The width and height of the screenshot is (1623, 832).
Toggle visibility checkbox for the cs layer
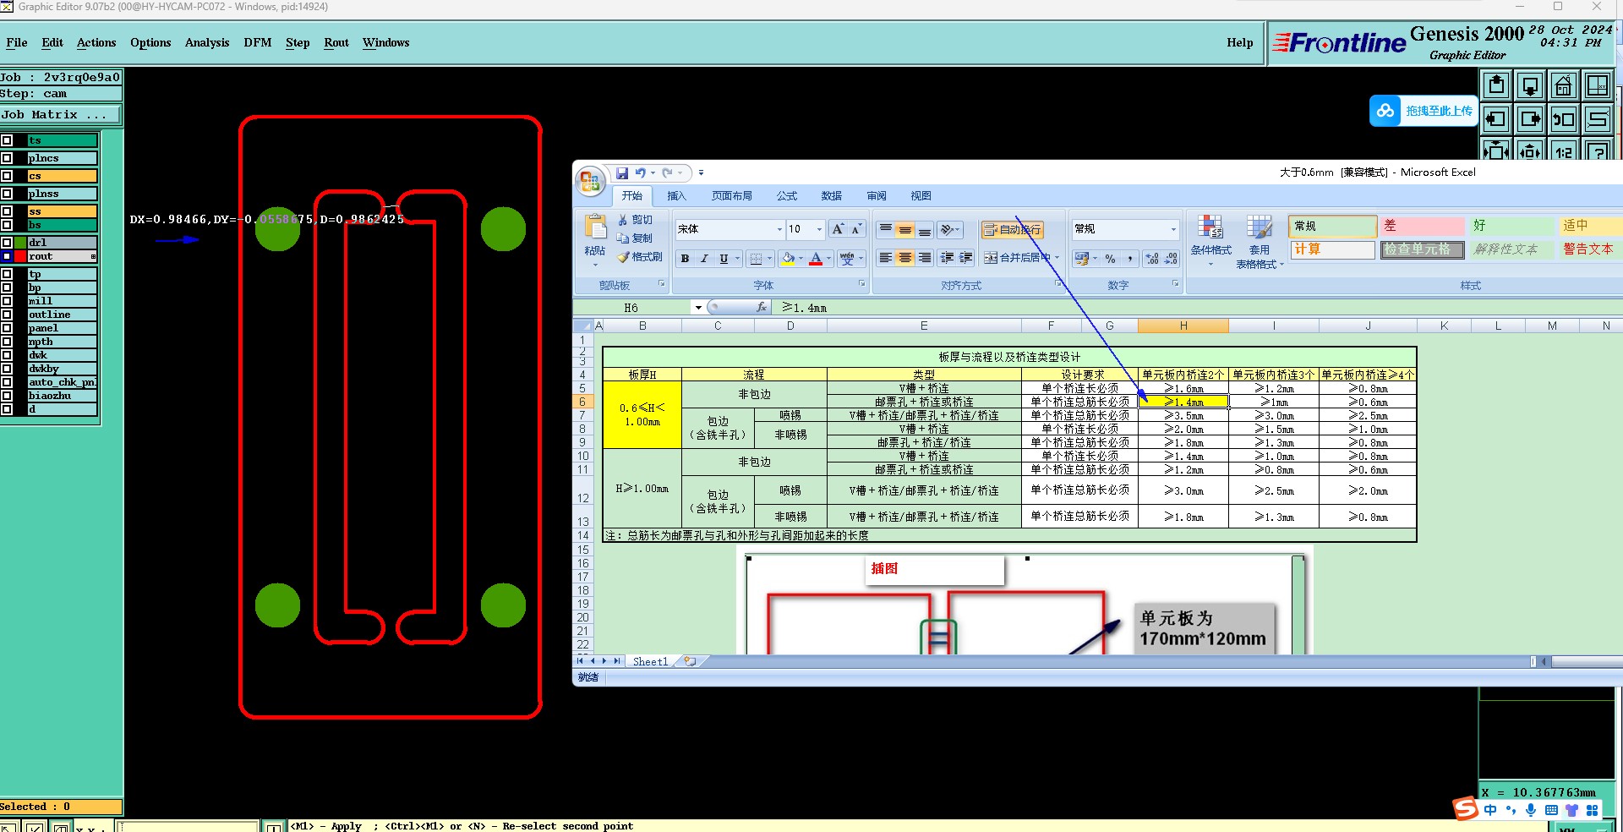[7, 176]
